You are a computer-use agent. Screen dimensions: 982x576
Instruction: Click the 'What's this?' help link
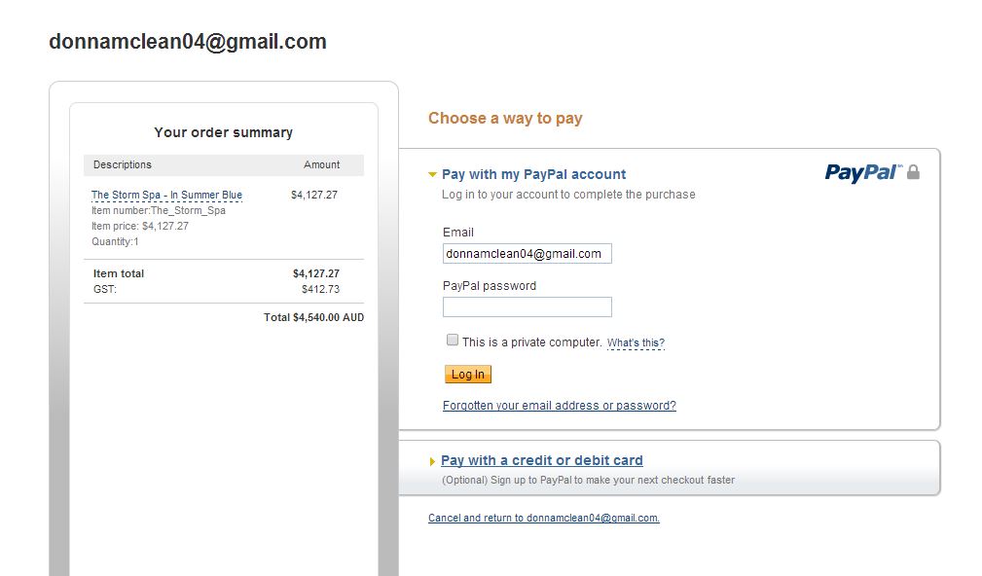[636, 343]
